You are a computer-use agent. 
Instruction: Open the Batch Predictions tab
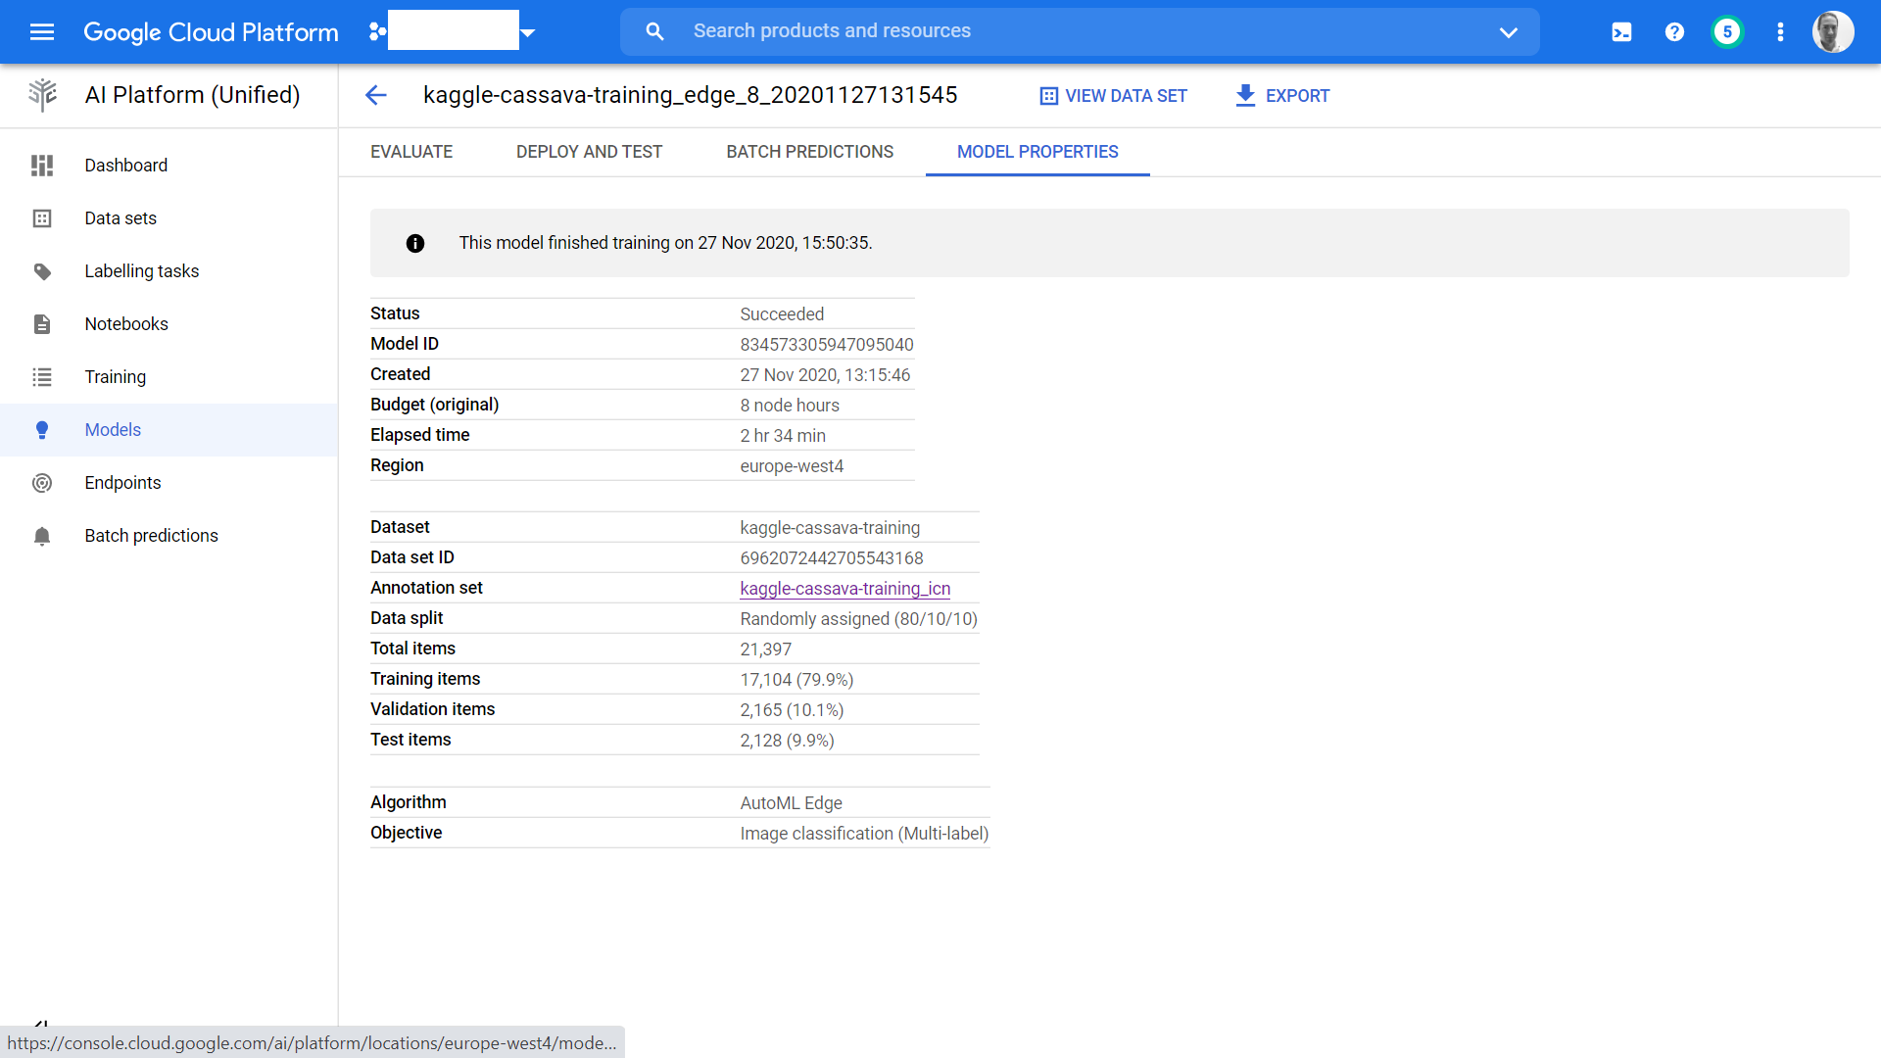click(809, 152)
